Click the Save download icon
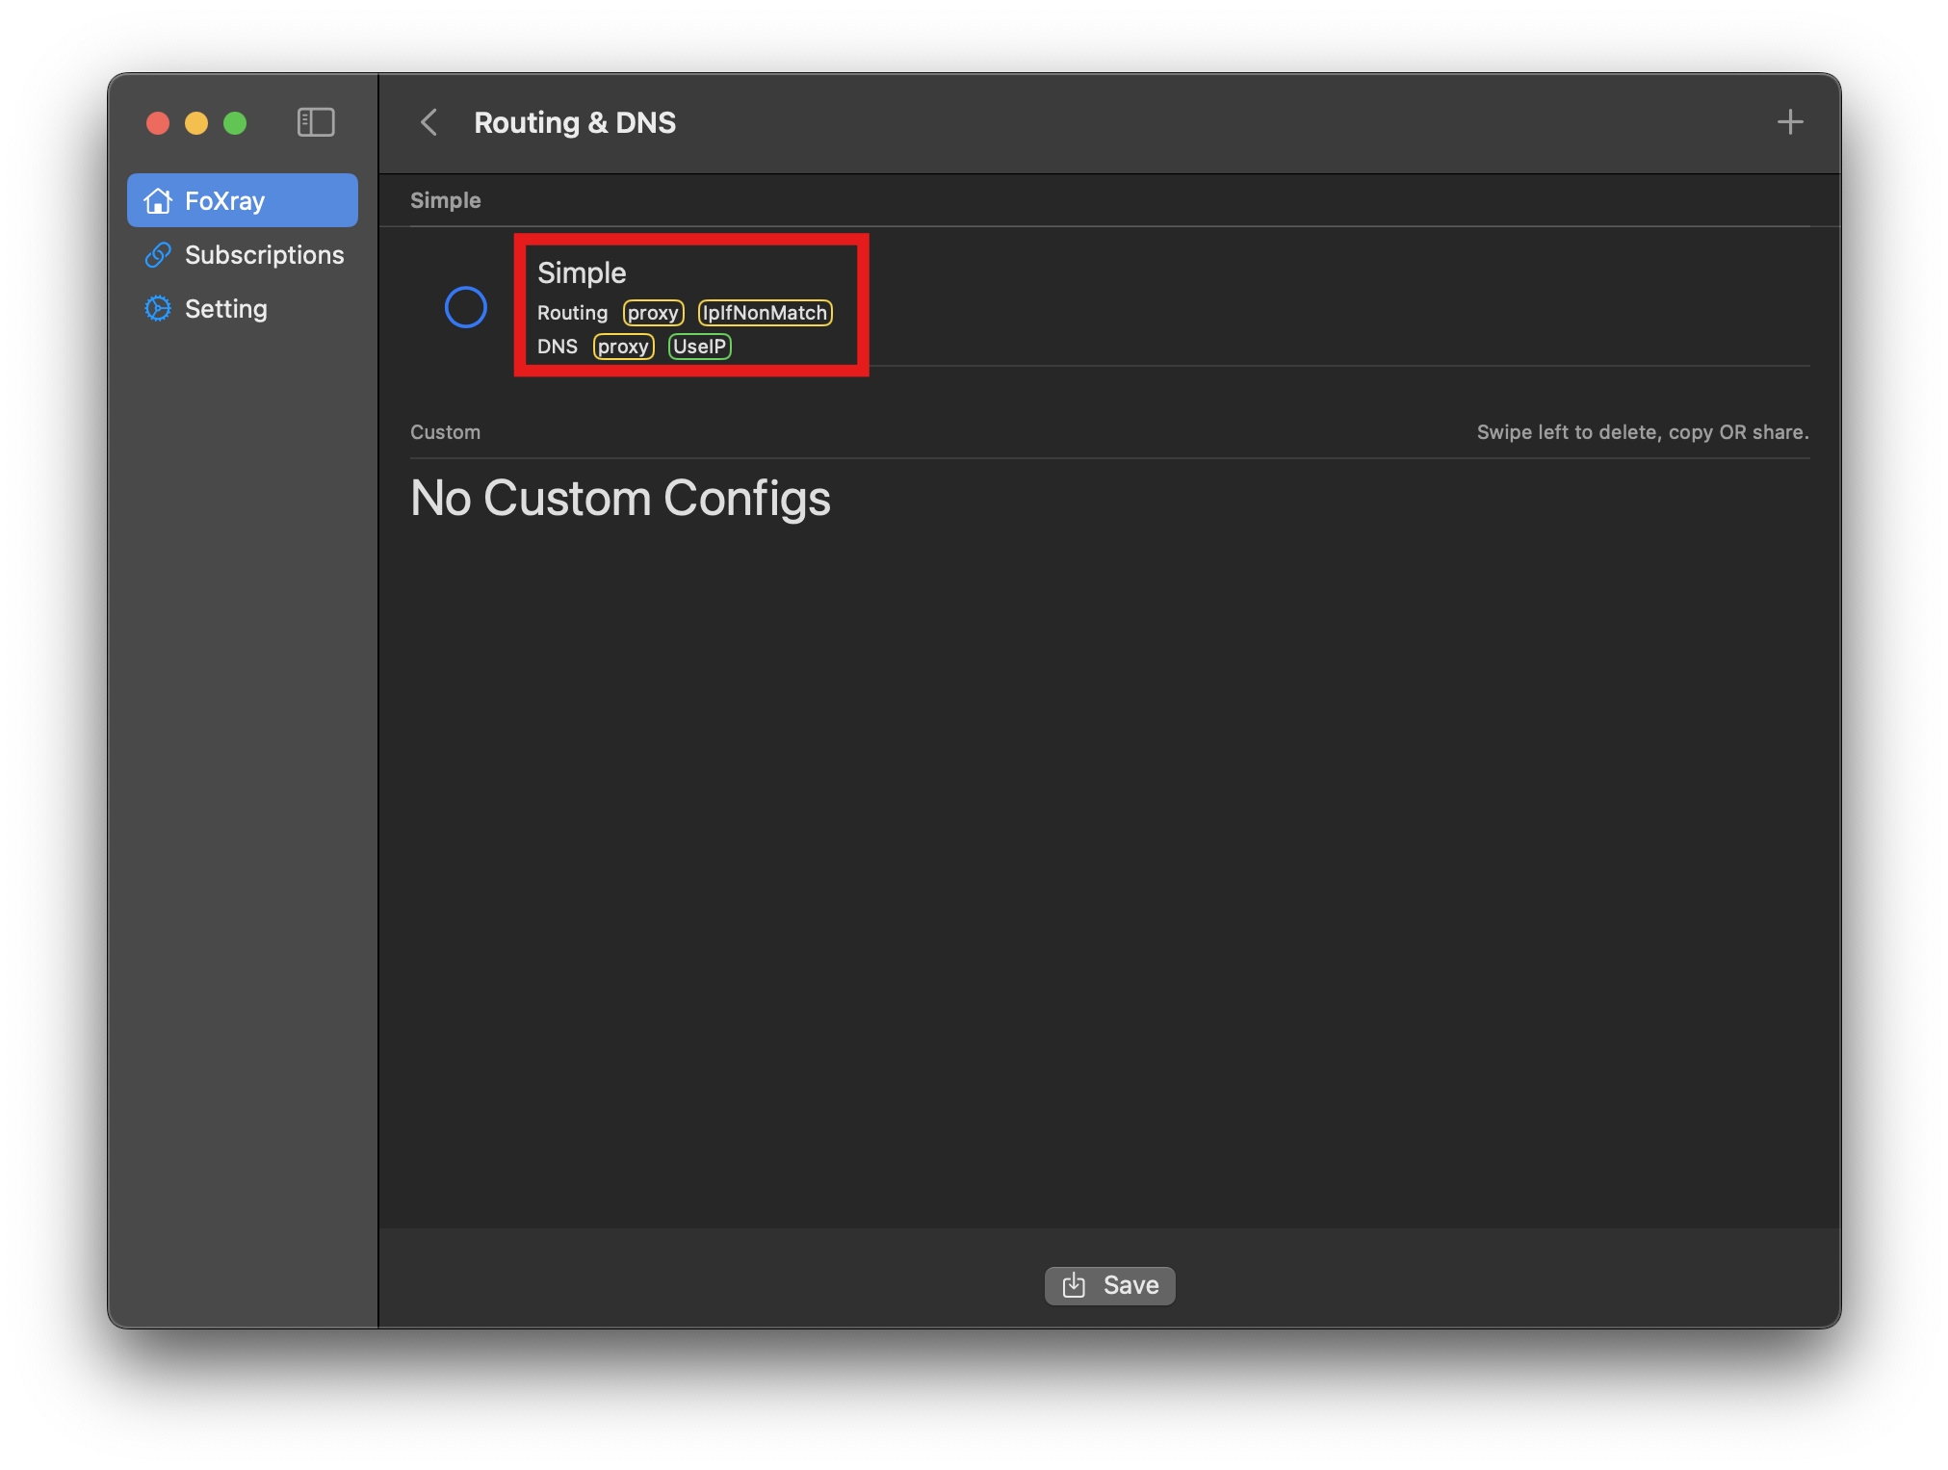Viewport: 1948px width, 1470px height. (1074, 1285)
